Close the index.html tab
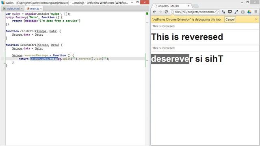This screenshot has height=146, width=260. click(x=22, y=9)
